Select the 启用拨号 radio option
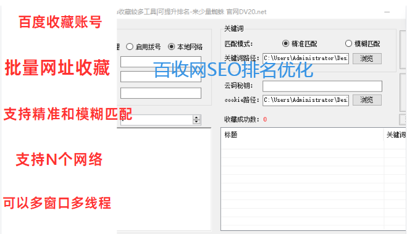This screenshot has width=407, height=234. click(x=143, y=47)
